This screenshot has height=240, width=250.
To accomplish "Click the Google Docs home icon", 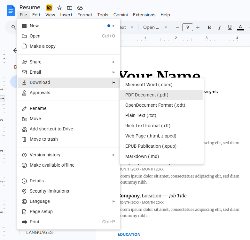I will (11, 11).
